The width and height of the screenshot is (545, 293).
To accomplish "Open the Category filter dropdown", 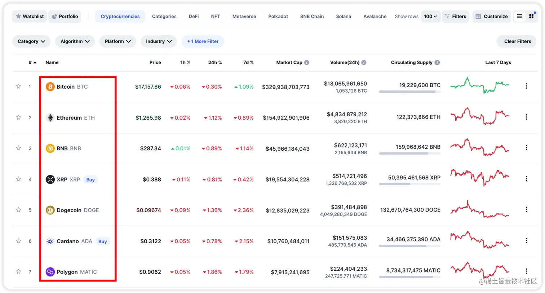I will click(31, 41).
